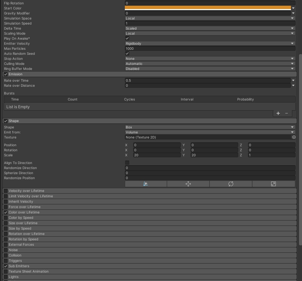Open the Scaling Mode dropdown
The width and height of the screenshot is (302, 281).
pyautogui.click(x=210, y=33)
